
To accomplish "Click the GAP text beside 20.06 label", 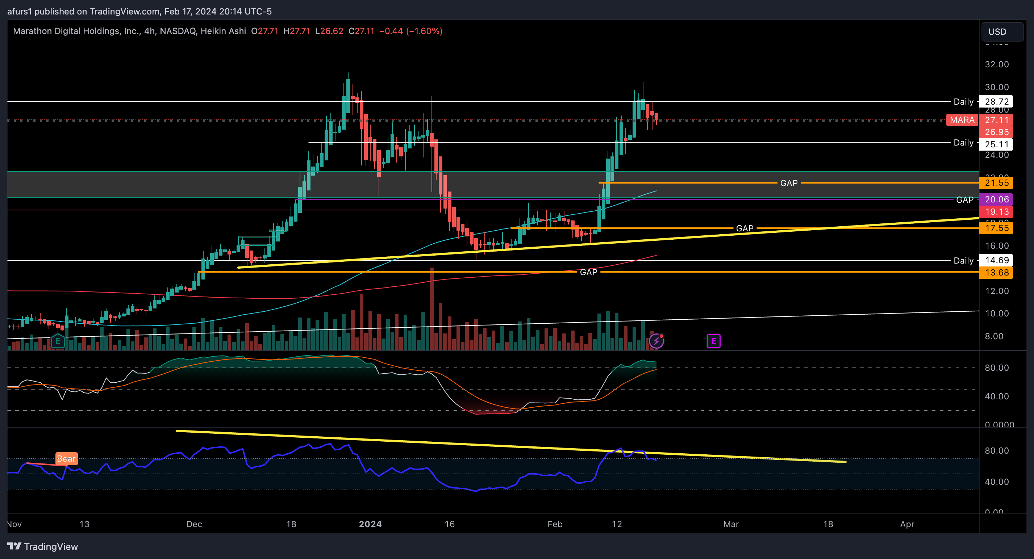I will tap(964, 200).
